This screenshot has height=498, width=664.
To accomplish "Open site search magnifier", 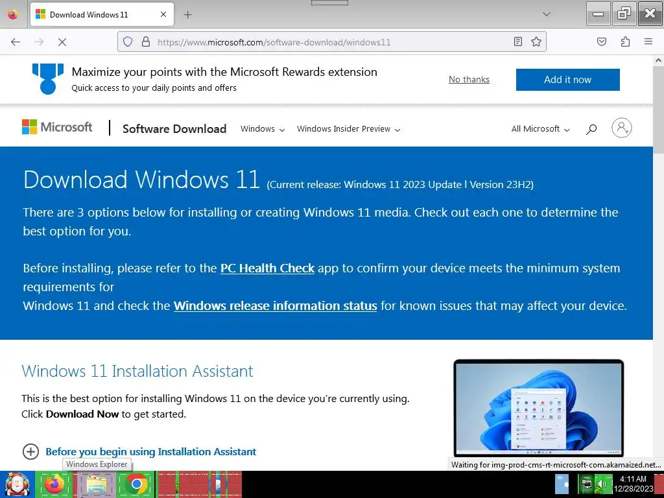I will click(x=591, y=129).
